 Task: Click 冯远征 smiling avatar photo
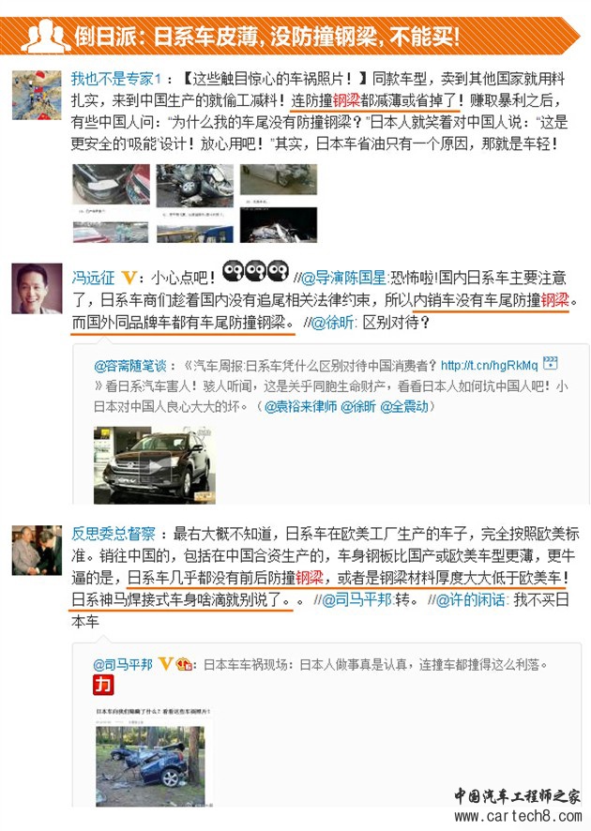(37, 289)
